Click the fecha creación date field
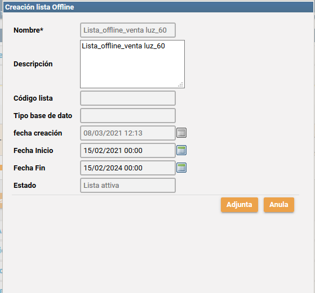 click(128, 133)
